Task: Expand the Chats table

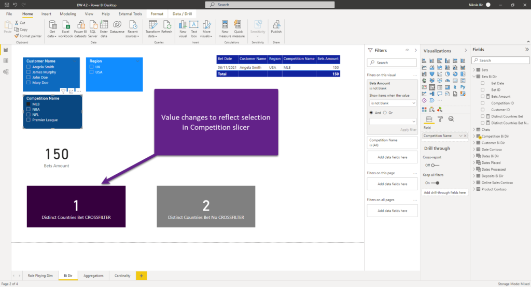Action: click(474, 130)
